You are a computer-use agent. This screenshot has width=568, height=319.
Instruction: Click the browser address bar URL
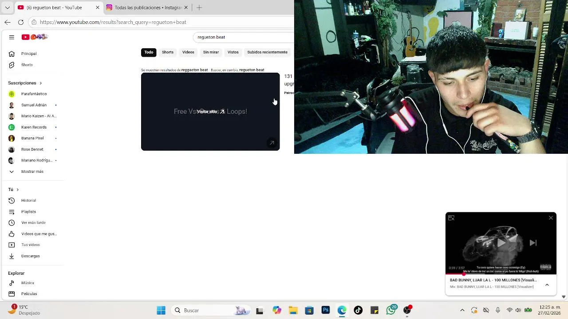point(113,22)
